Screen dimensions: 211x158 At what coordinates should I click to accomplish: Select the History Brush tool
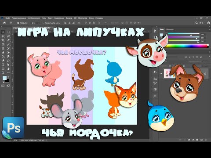coord(8,48)
